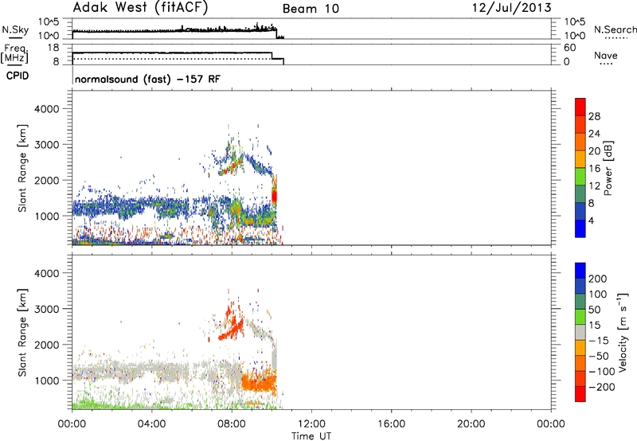Pick the orange Velocity segment between -100 and -50
This screenshot has width=637, height=441.
point(580,363)
